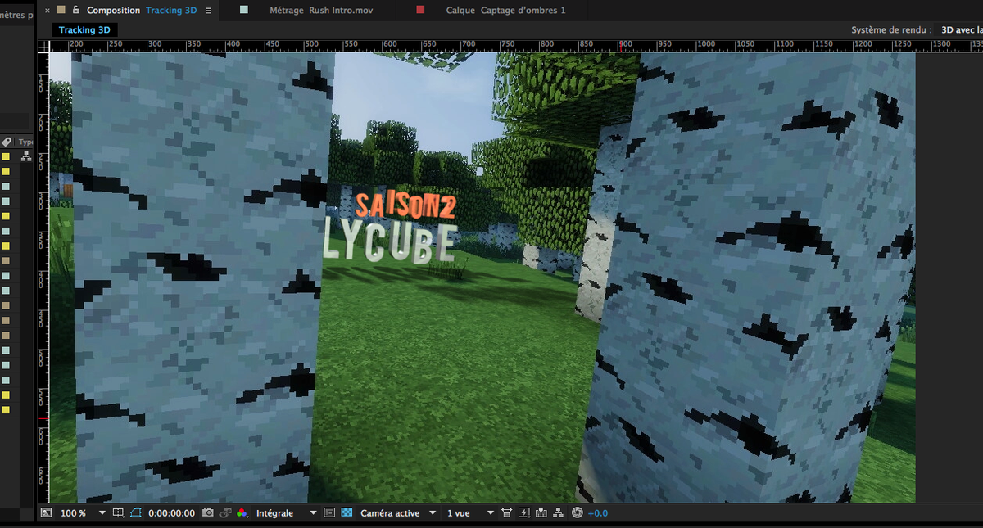This screenshot has width=983, height=528.
Task: Click the Show Snapshot icon
Action: (x=225, y=512)
